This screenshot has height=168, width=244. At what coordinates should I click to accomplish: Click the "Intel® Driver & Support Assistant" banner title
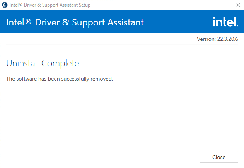tap(75, 22)
